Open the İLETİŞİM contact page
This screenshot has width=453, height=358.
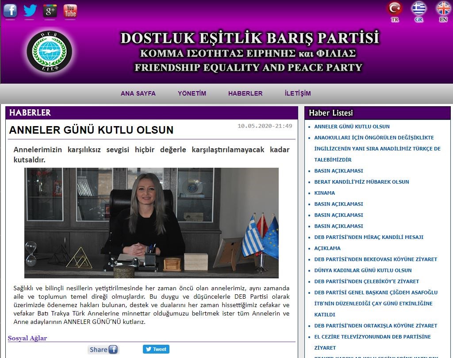click(298, 93)
